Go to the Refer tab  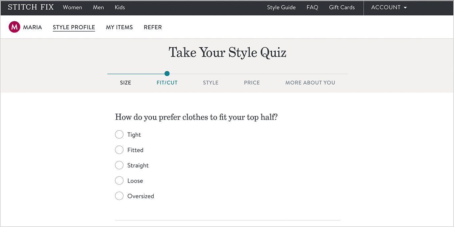pyautogui.click(x=153, y=27)
